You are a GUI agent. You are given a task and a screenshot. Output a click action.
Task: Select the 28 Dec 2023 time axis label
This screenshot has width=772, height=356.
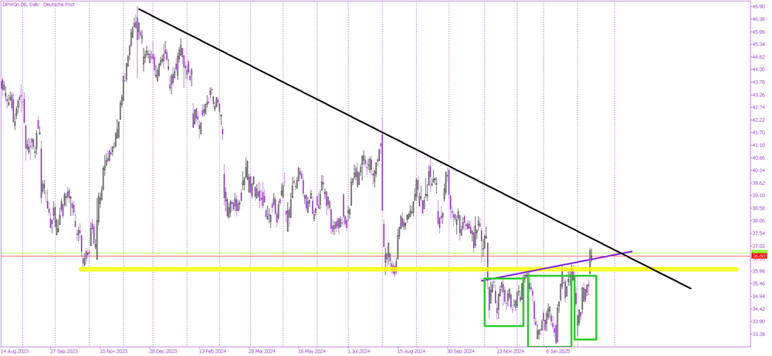pos(163,352)
